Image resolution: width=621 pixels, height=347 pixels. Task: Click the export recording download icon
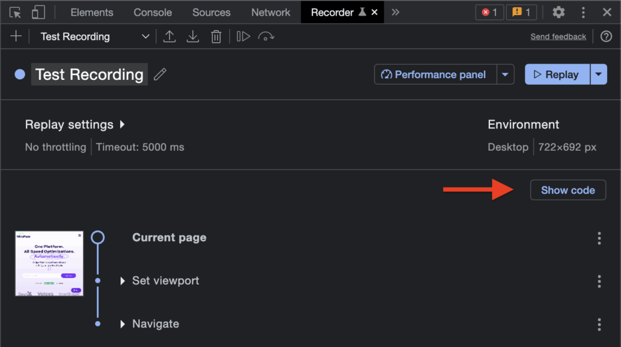coord(193,36)
